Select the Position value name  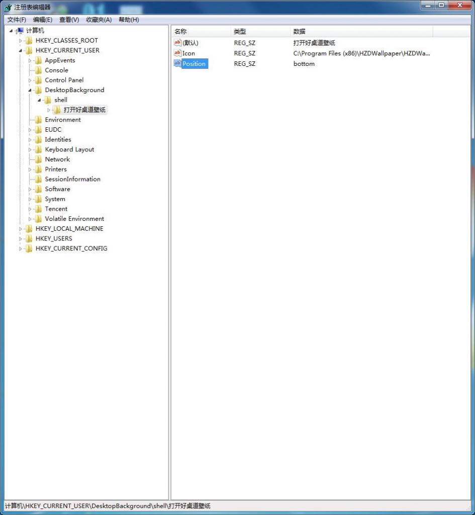click(194, 64)
